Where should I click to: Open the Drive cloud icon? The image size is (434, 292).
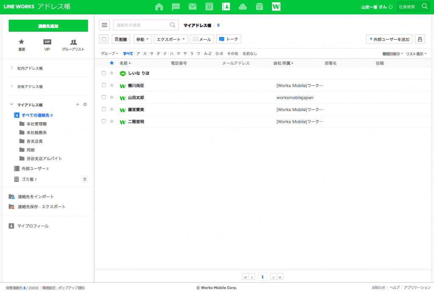tap(242, 7)
